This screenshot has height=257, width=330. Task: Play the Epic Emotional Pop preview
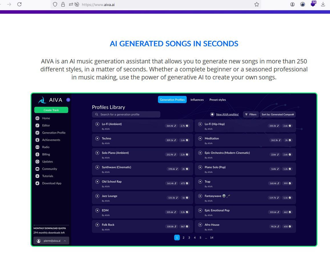(x=200, y=210)
